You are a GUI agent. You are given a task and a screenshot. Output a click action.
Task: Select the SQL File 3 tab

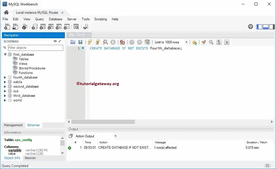(77, 35)
